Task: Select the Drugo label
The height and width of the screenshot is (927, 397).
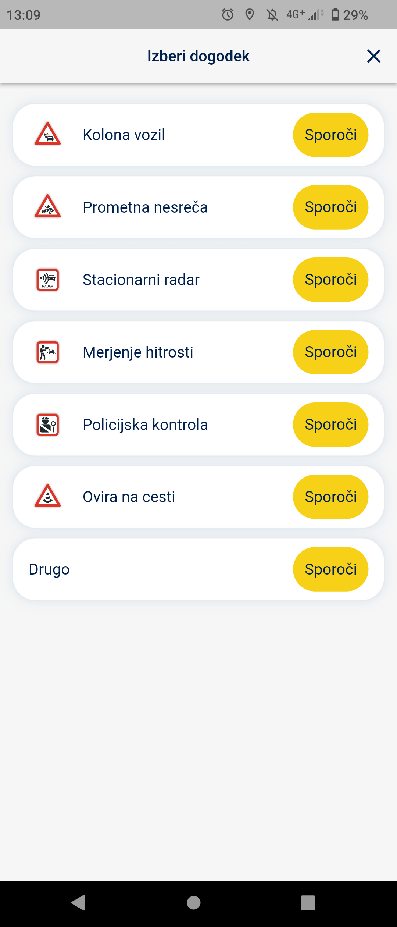Action: 49,569
